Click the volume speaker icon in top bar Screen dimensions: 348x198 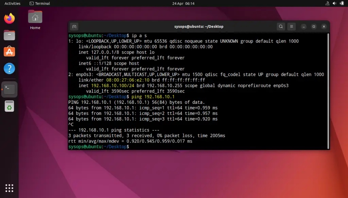coord(334,3)
